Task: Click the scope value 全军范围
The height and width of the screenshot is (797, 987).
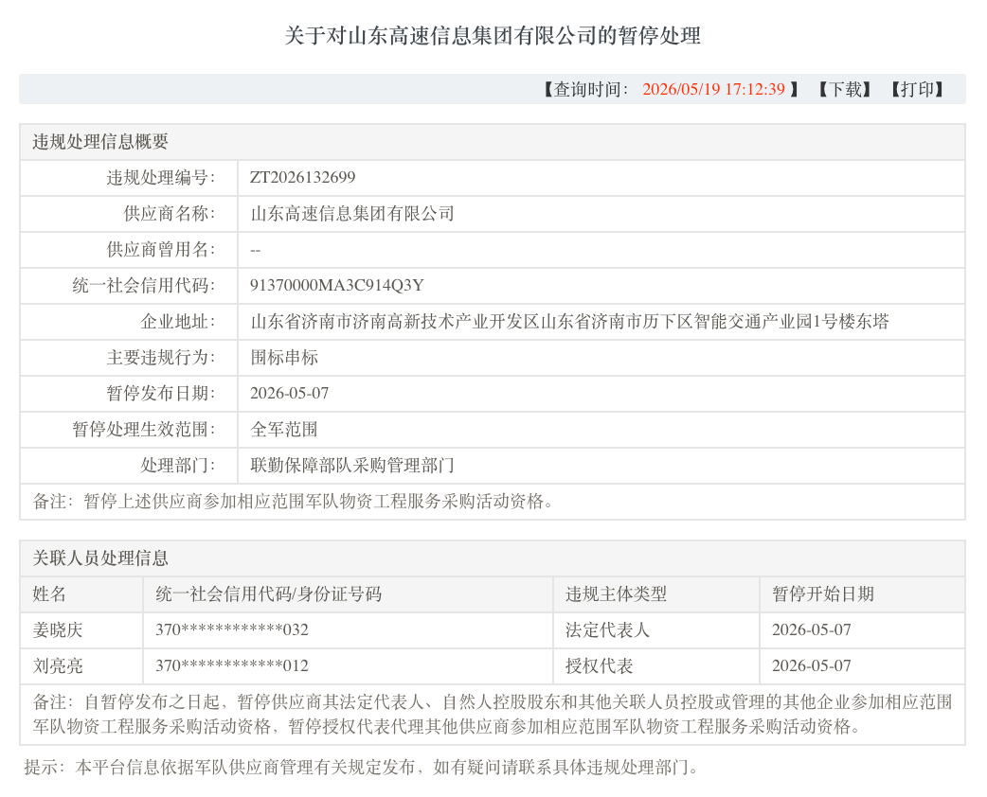Action: point(284,430)
